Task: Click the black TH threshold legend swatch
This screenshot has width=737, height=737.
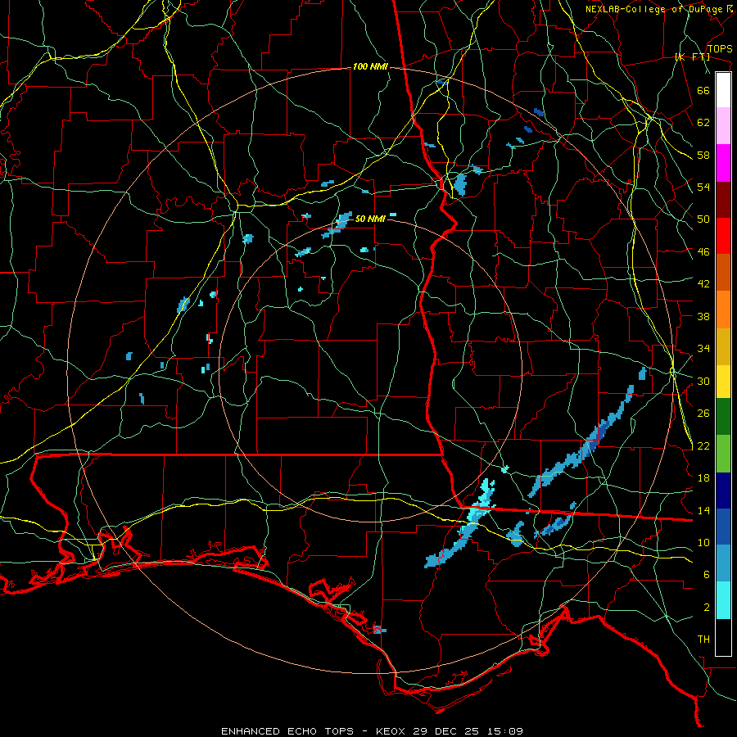Action: (723, 637)
